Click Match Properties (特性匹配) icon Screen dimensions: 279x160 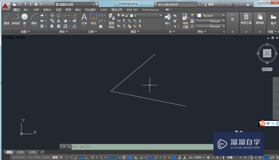pyautogui.click(x=186, y=21)
